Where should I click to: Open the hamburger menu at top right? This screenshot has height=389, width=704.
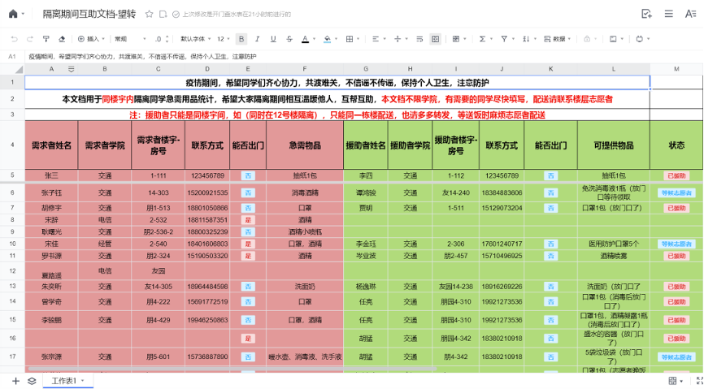point(668,14)
